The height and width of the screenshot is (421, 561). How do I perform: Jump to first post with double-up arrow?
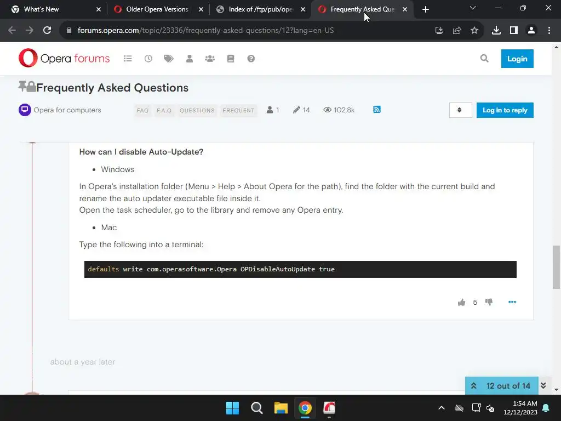474,385
